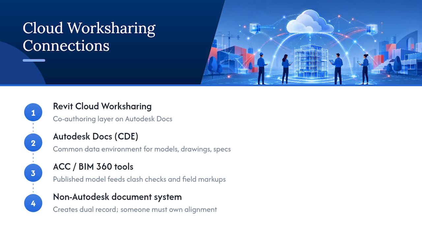
Task: Click the number 1 circle badge
Action: [33, 113]
